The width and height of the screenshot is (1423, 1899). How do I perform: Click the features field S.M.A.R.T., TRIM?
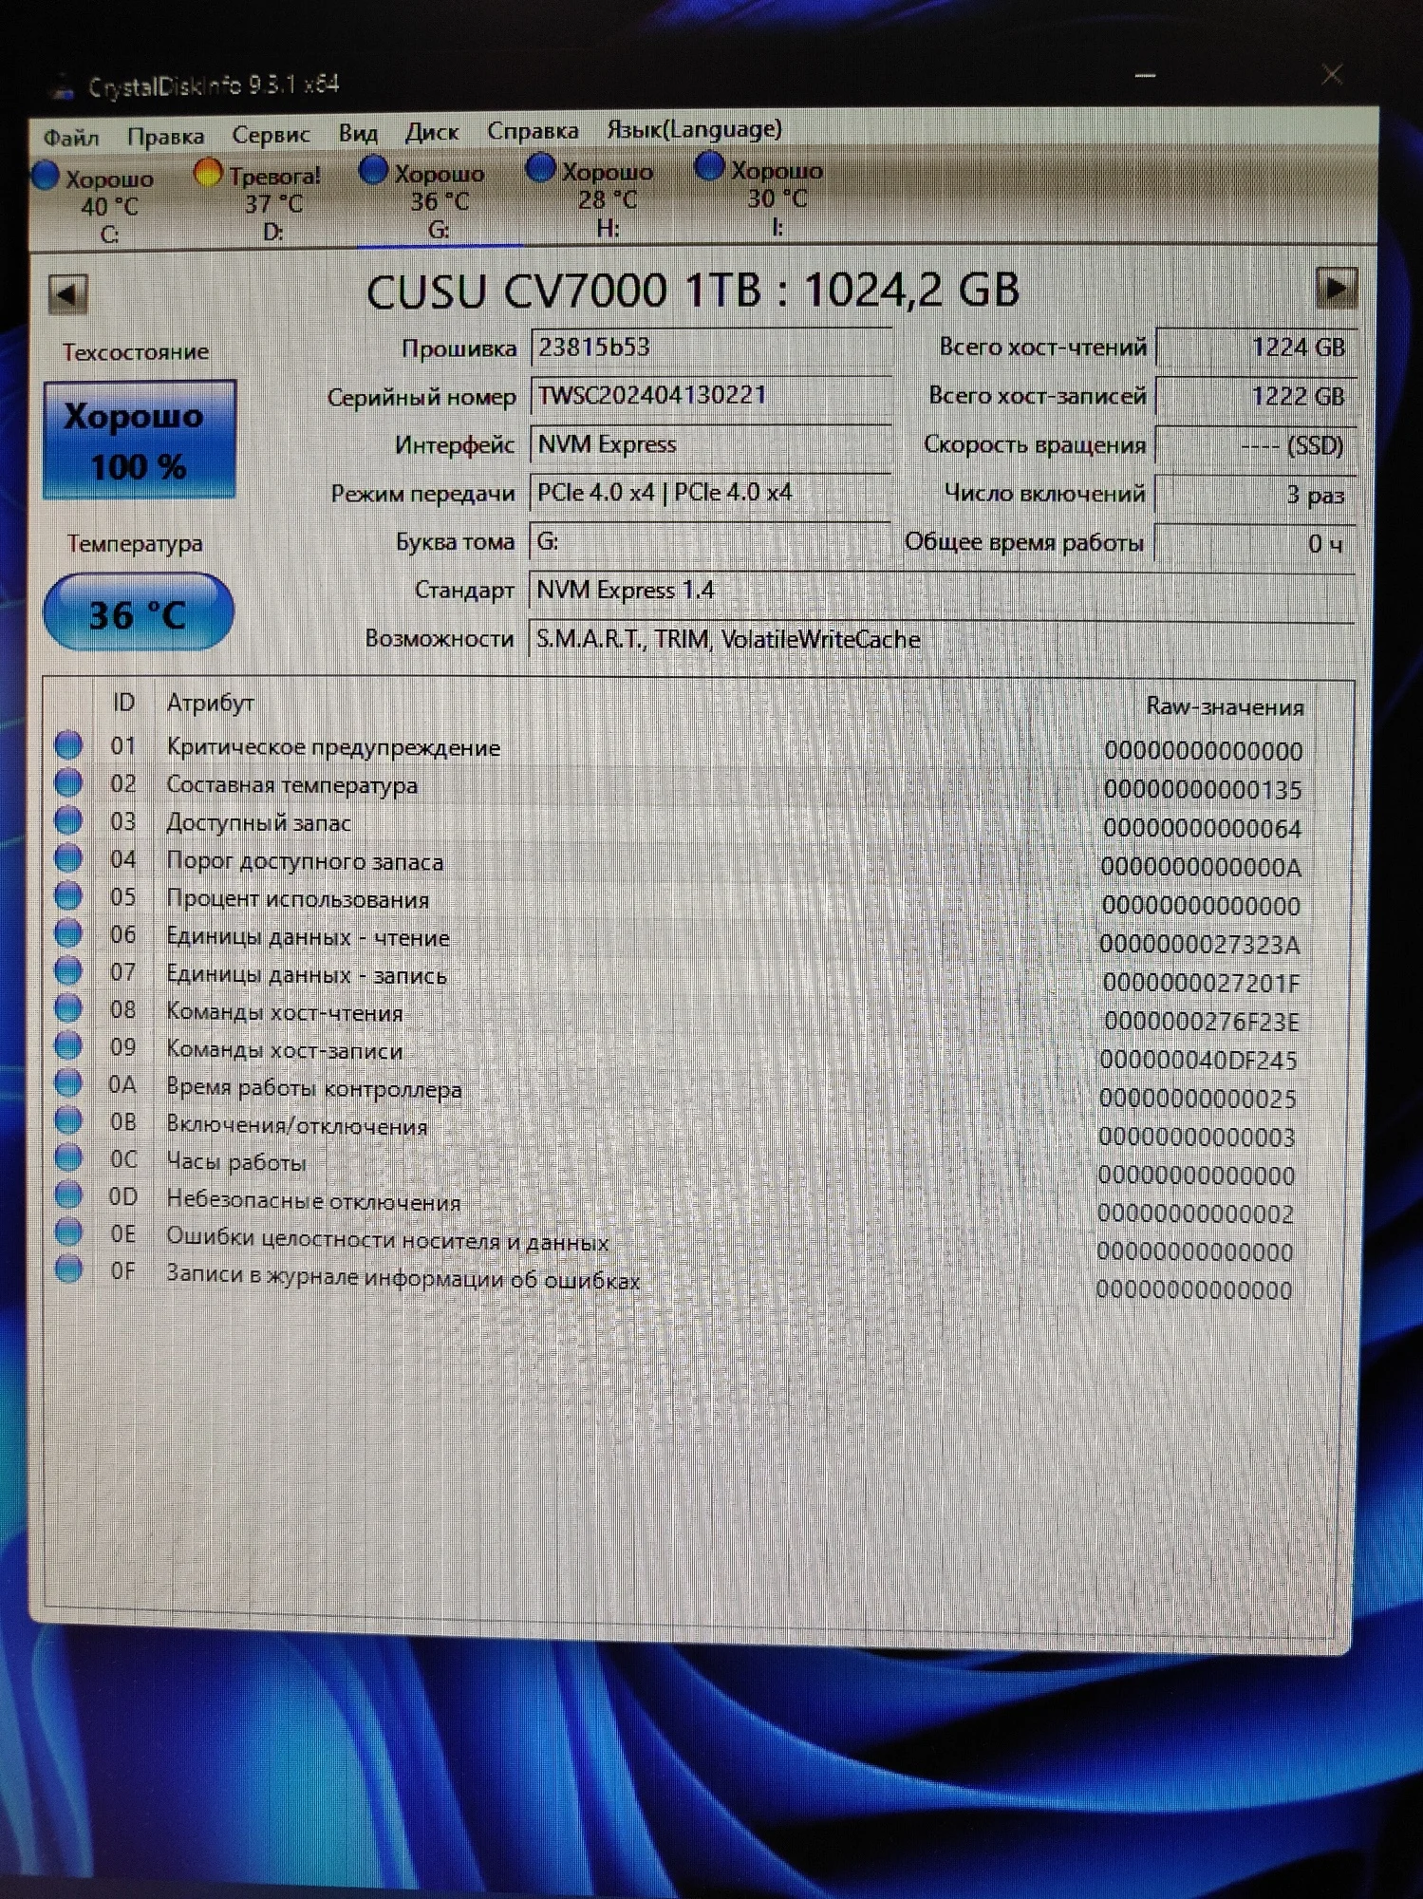(x=941, y=639)
